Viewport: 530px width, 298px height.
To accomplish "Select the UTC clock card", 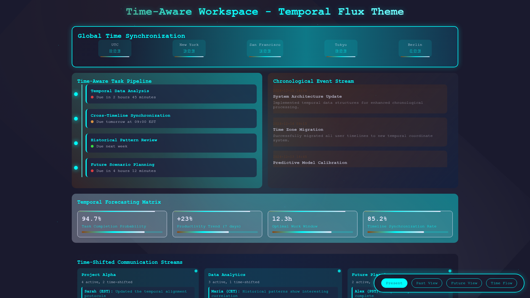I will (115, 48).
